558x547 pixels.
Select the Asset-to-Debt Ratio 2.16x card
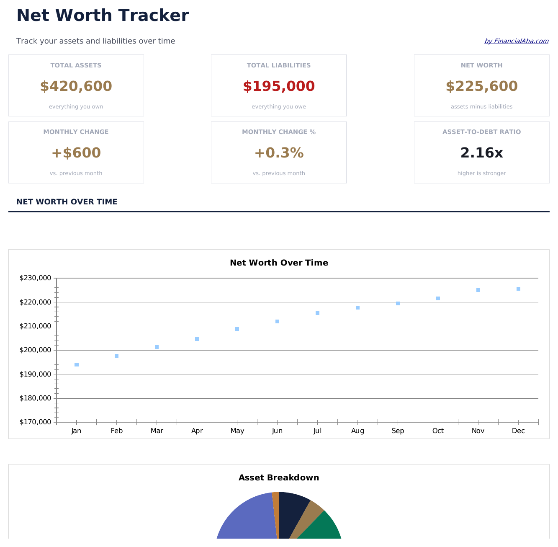pyautogui.click(x=481, y=152)
